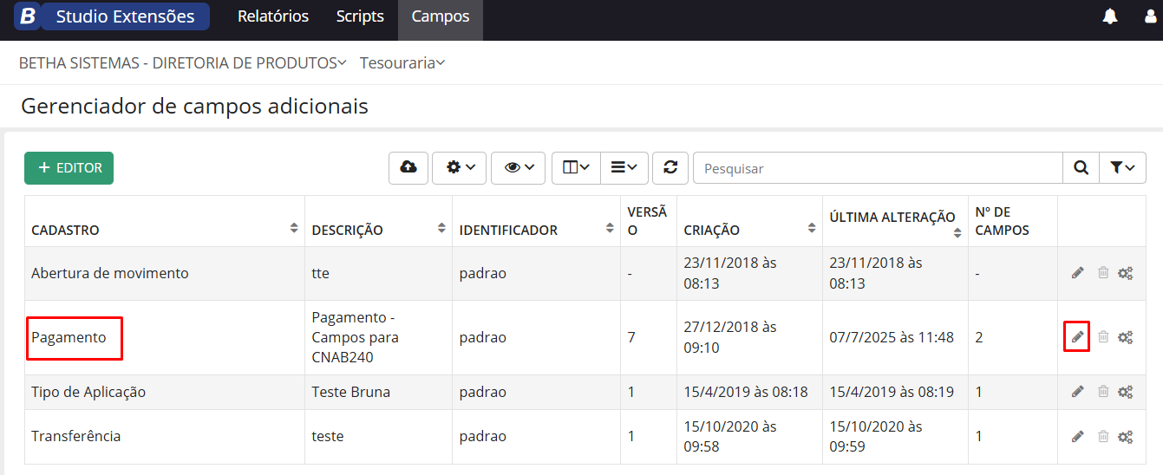Expand the Tesouraria system selector
1163x475 pixels.
pos(402,62)
